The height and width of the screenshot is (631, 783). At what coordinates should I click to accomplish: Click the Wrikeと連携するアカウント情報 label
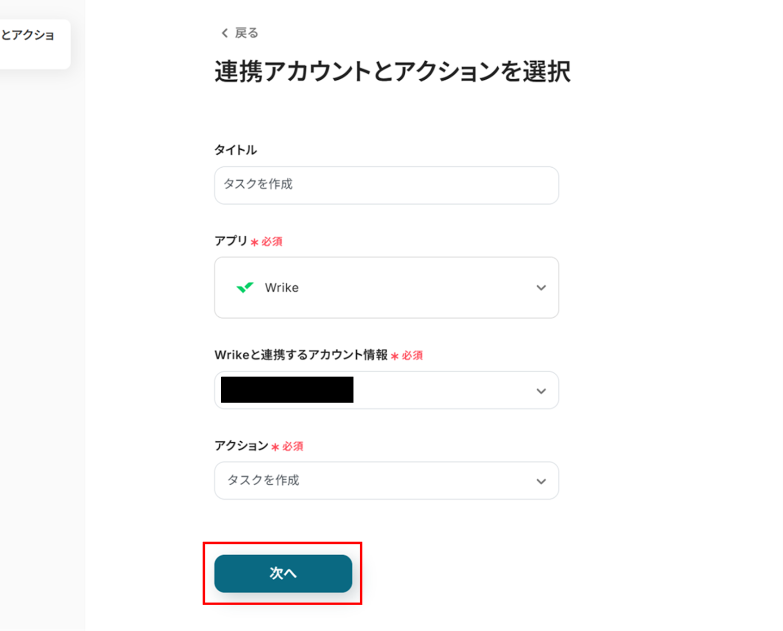pos(300,355)
